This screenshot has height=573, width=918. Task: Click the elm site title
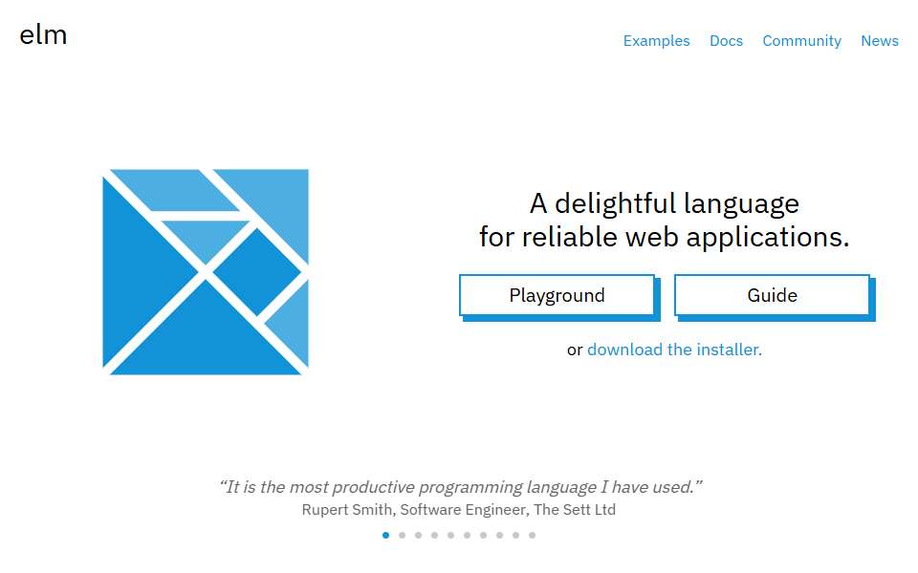click(x=43, y=35)
